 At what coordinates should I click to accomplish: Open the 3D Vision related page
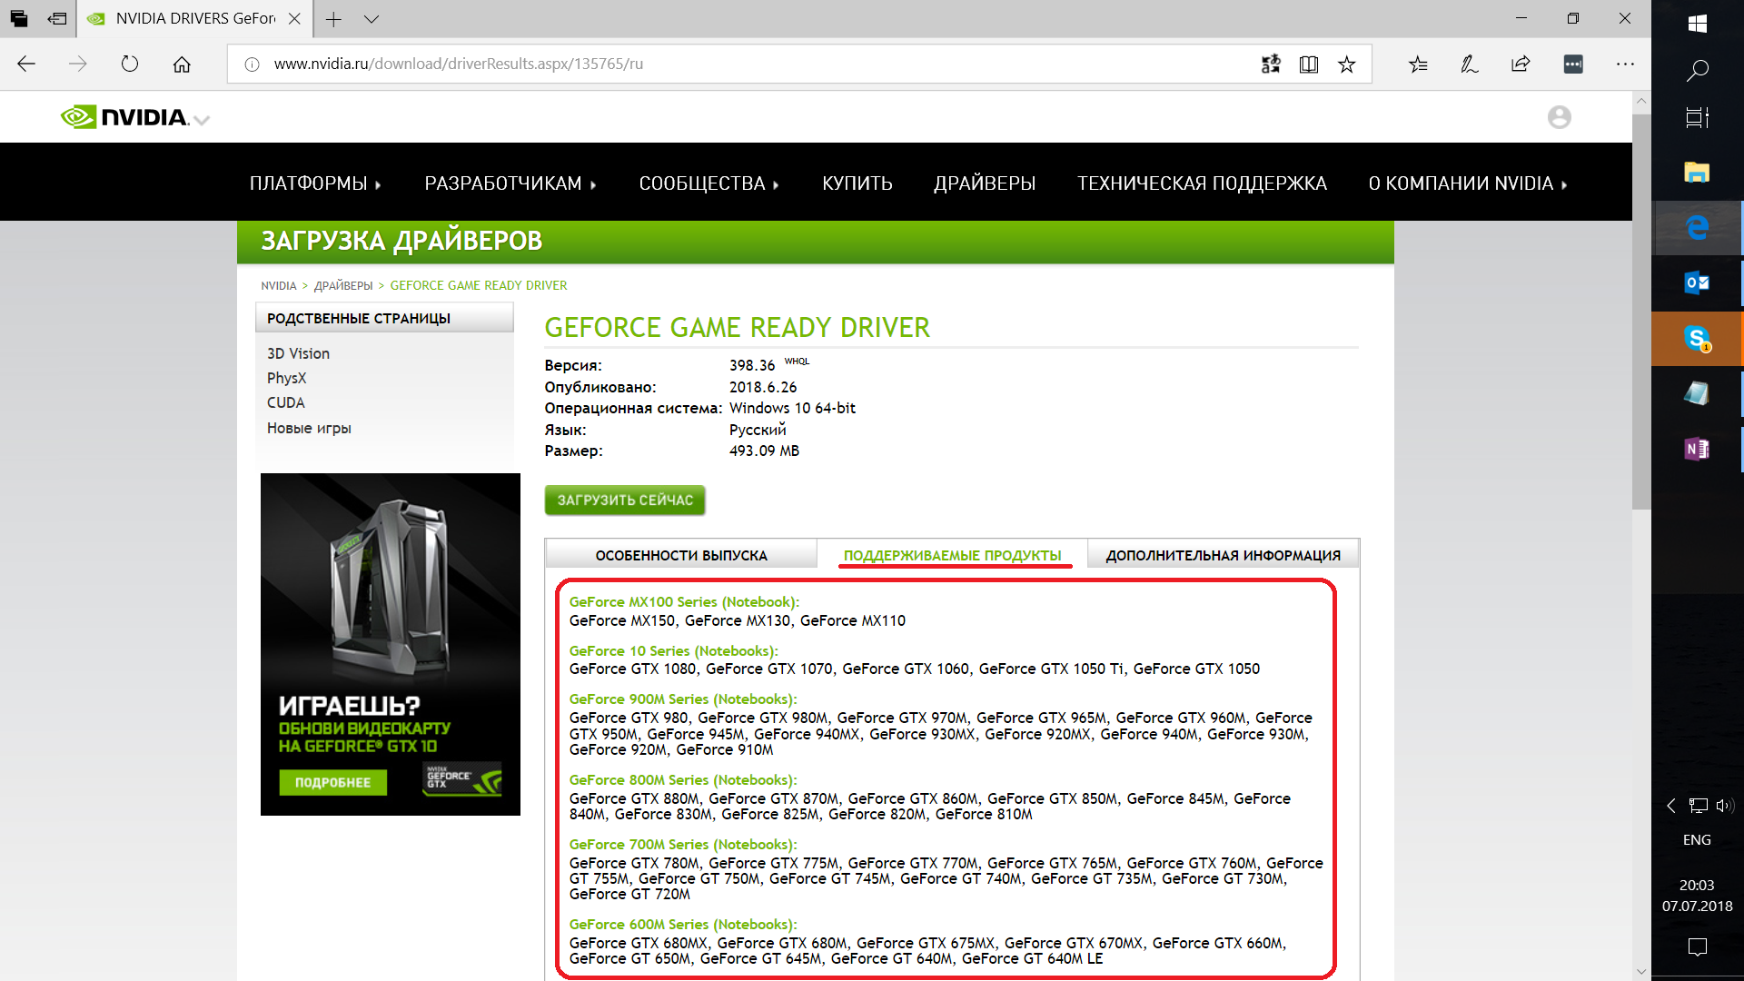[298, 353]
